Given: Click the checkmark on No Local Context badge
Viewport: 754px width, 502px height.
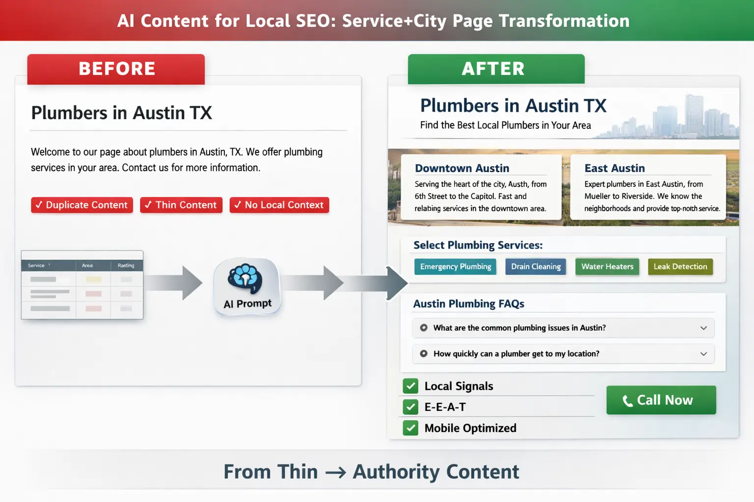Looking at the screenshot, I should click(x=239, y=205).
